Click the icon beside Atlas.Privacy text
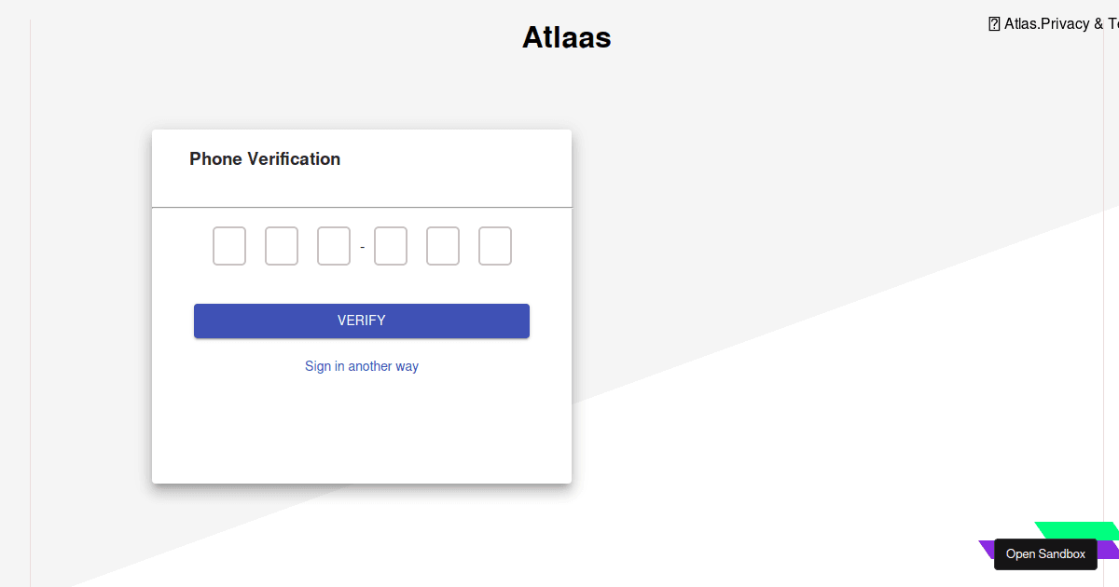Screen dimensions: 1119x587 click(x=993, y=23)
